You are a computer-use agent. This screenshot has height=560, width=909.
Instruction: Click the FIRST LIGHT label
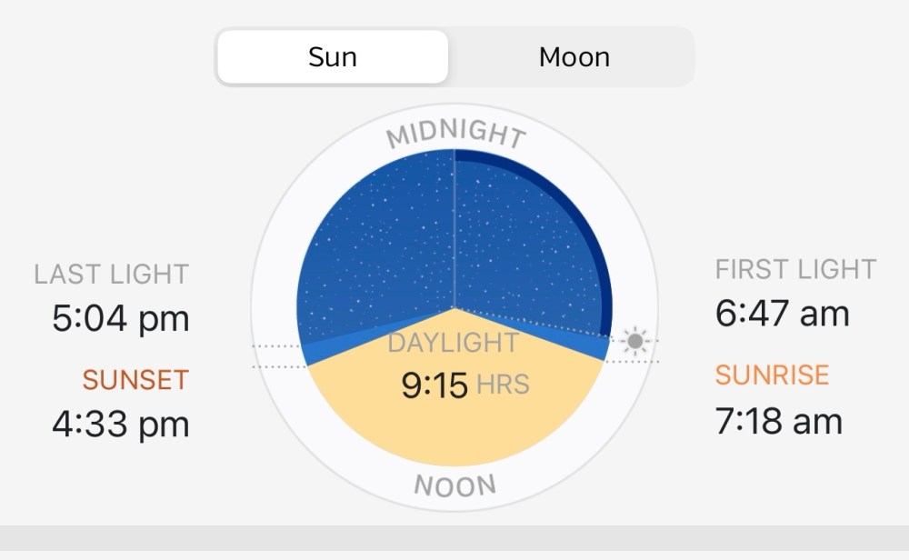[795, 270]
